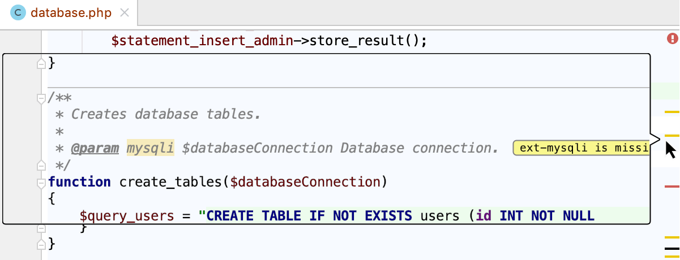Click $databaseConnection in function signature
The height and width of the screenshot is (260, 680).
303,182
